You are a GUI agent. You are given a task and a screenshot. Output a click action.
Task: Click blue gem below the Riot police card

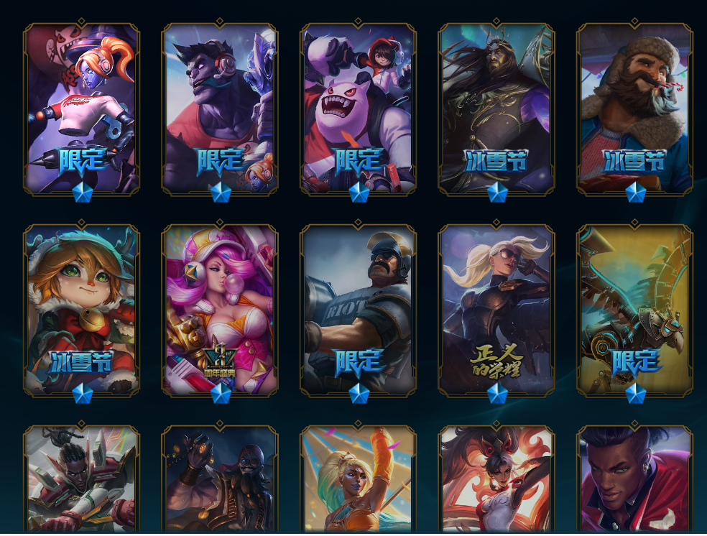[x=359, y=394]
